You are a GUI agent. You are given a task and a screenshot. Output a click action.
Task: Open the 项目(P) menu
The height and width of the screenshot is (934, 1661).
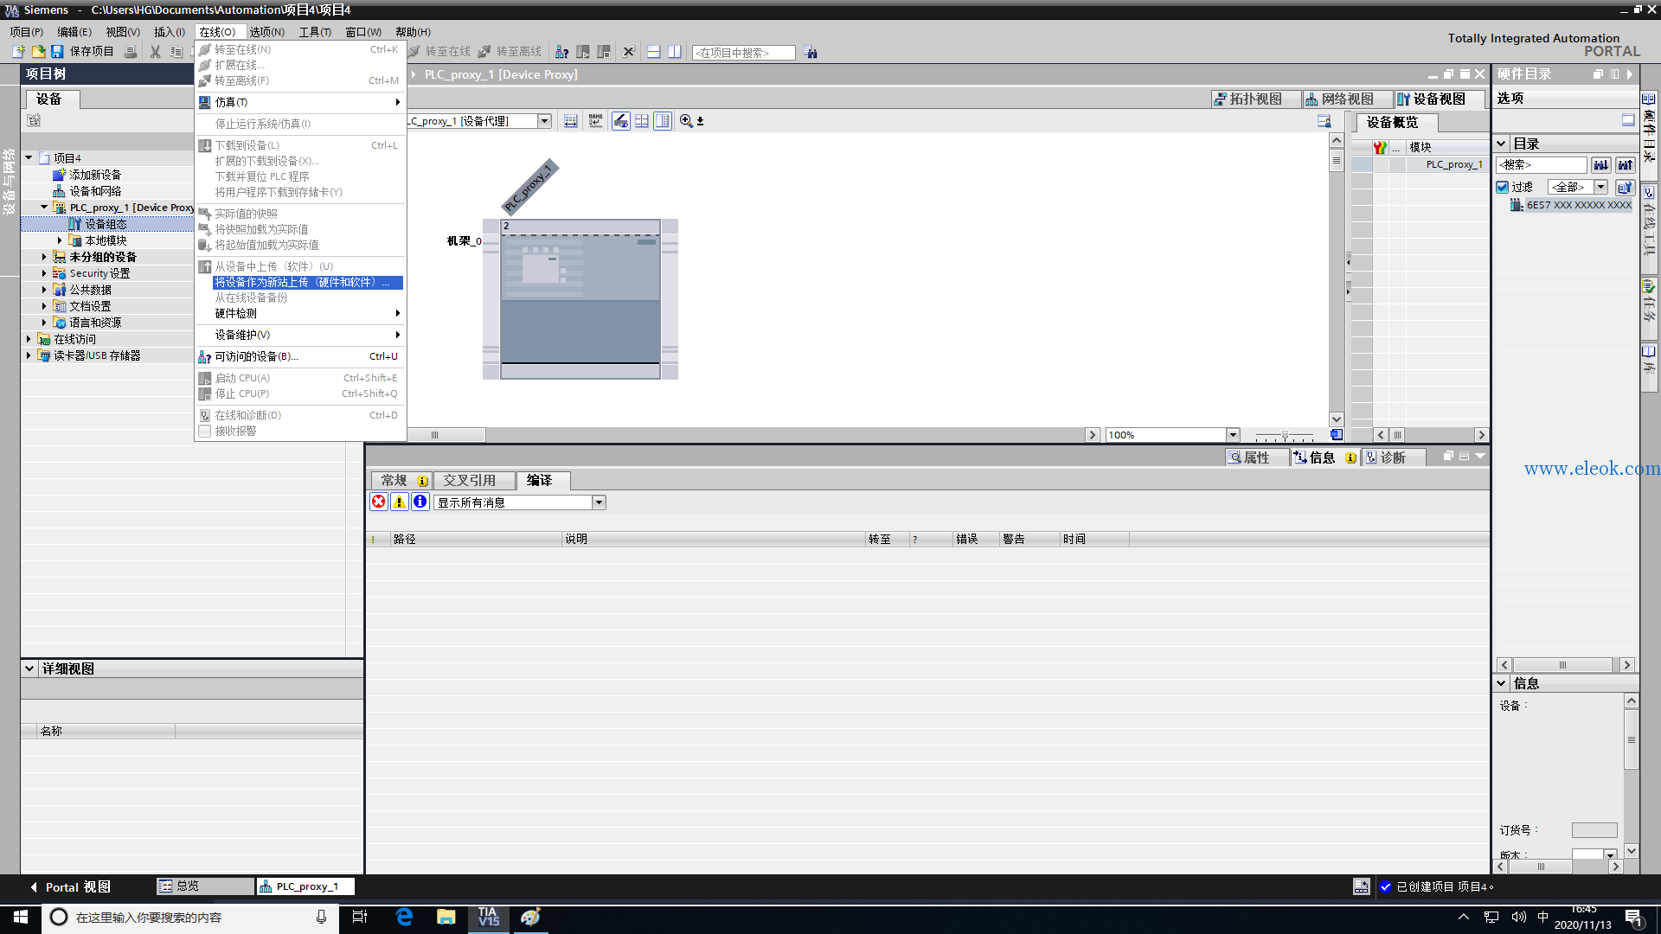coord(26,32)
